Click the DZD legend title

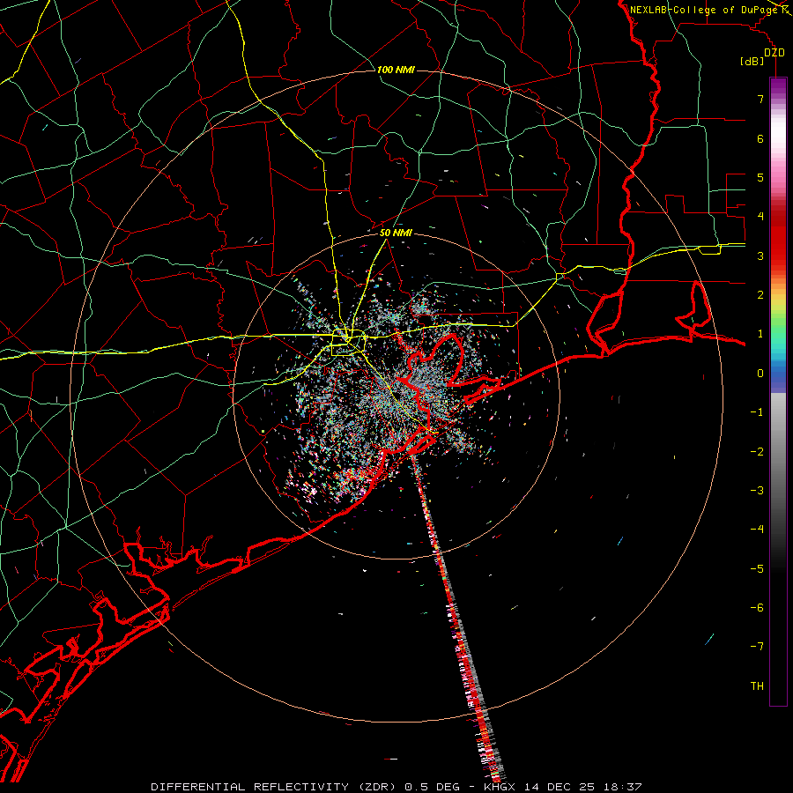pos(774,53)
